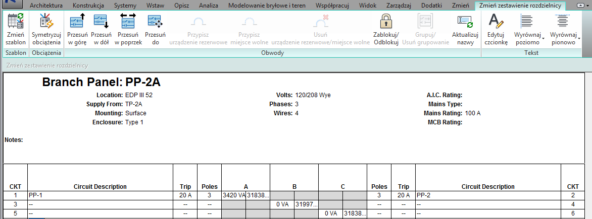Click CKT number 5 cell
592x219 pixels.
pyautogui.click(x=16, y=213)
